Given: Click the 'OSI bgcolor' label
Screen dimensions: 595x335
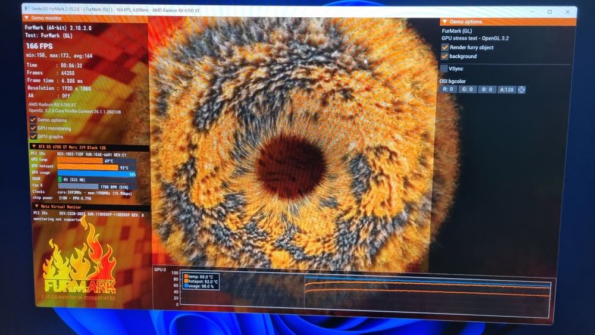Looking at the screenshot, I should (452, 81).
